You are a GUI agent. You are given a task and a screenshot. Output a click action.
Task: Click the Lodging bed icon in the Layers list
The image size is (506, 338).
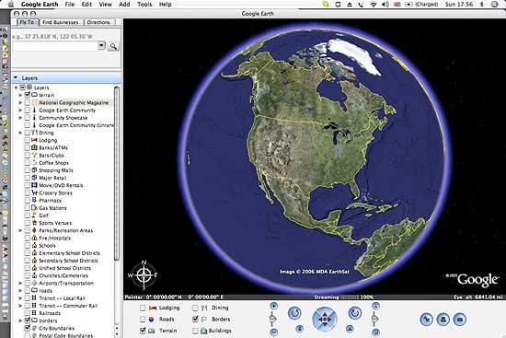(34, 140)
